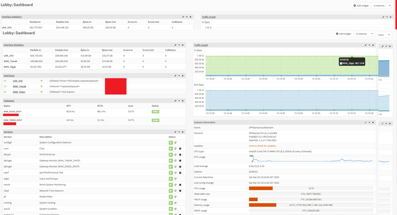Click the pencil icon on the Interfaces widget
Image resolution: width=397 pixels, height=215 pixels.
point(175,75)
